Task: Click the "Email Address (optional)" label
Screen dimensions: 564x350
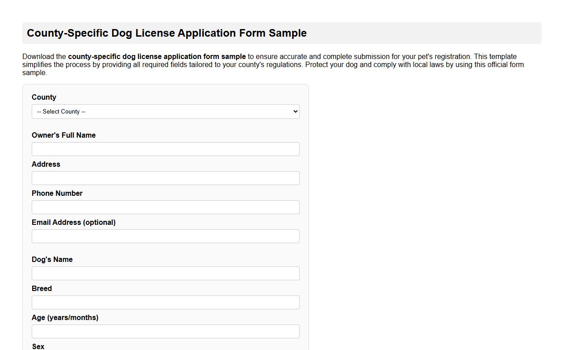Action: 74,222
